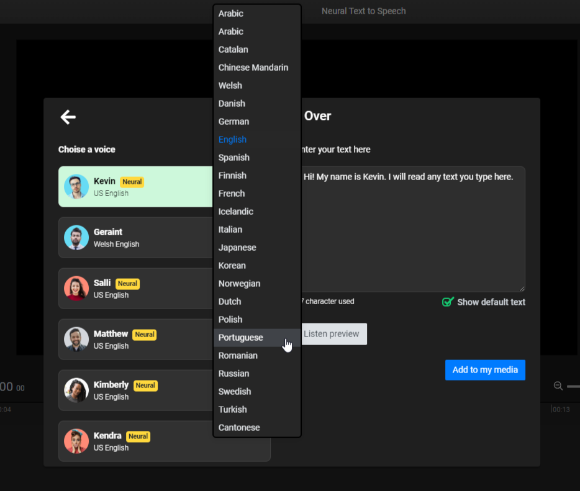Choose Chinese Mandarin language entry
Image resolution: width=580 pixels, height=491 pixels.
pos(253,68)
